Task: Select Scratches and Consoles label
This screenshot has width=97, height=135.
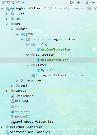Action: click(x=30, y=132)
